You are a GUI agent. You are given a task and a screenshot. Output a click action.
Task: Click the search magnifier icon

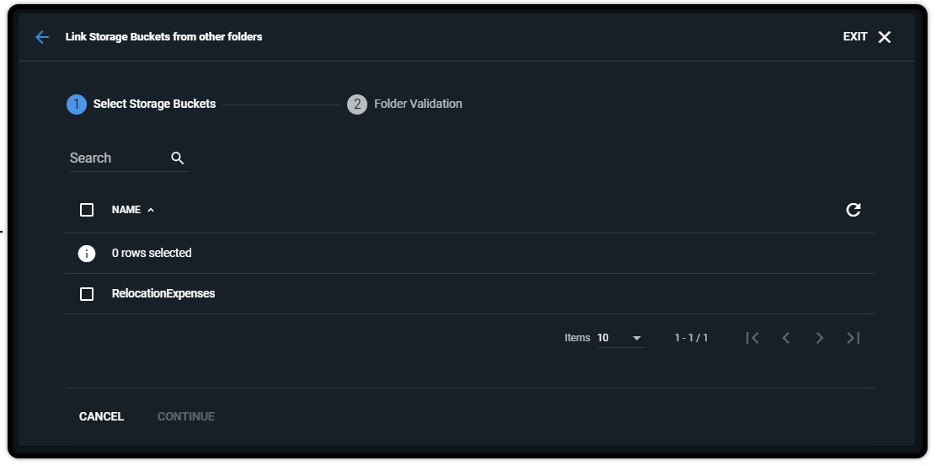[177, 158]
